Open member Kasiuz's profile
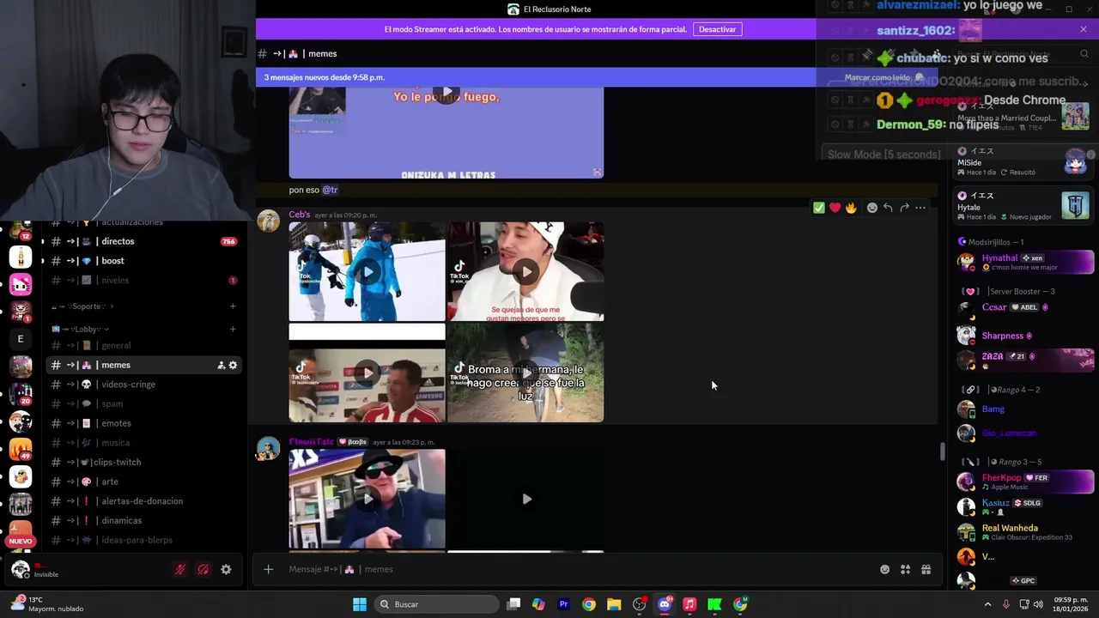 point(1025,506)
